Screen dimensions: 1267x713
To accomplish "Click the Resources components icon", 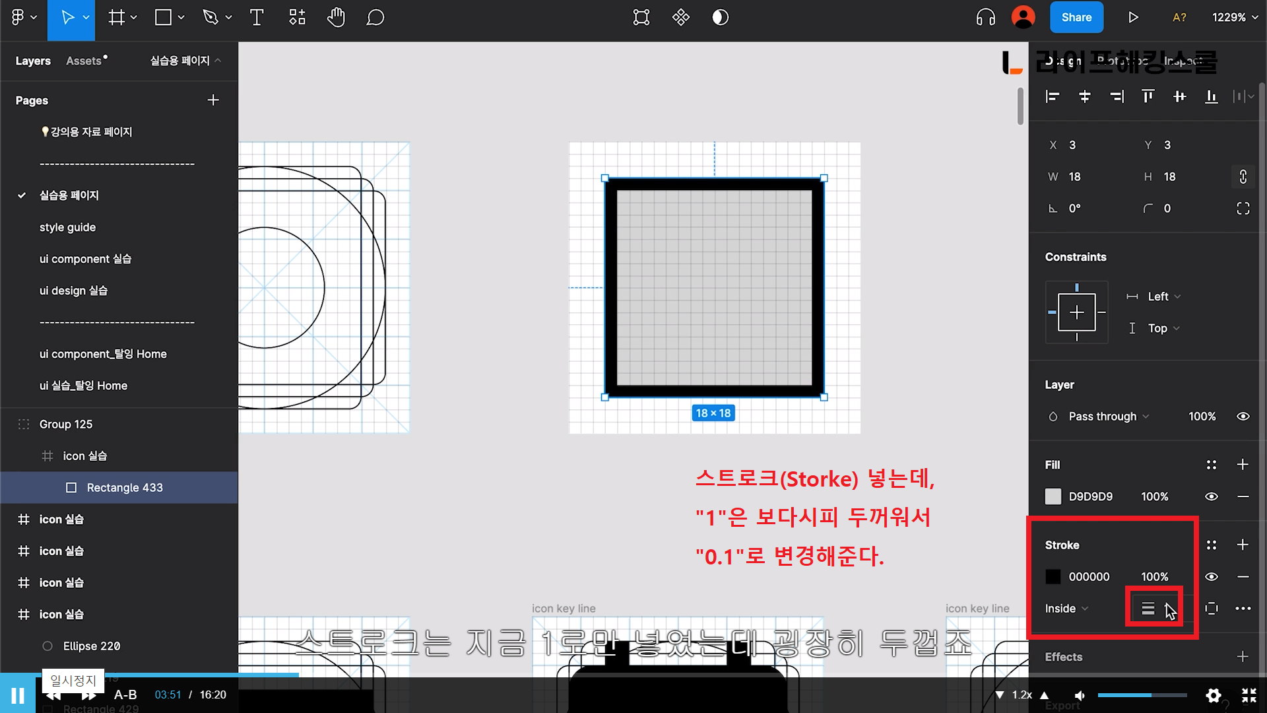I will (x=297, y=17).
